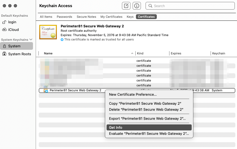Click the compose new note icon

pyautogui.click(x=126, y=6)
